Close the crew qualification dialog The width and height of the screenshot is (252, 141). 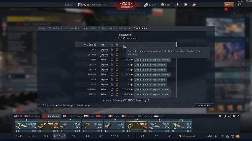point(212,29)
